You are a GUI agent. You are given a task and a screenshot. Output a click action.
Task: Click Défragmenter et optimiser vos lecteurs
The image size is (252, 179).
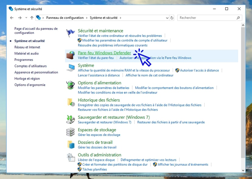149,160
